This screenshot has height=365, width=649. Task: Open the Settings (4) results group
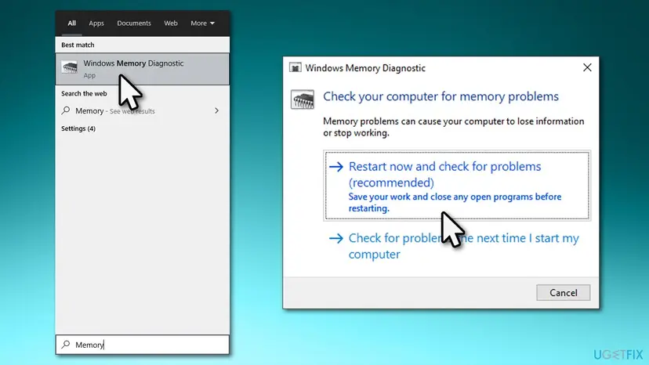click(78, 128)
